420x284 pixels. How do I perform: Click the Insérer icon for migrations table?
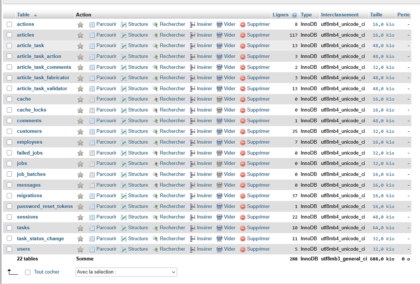tap(193, 196)
